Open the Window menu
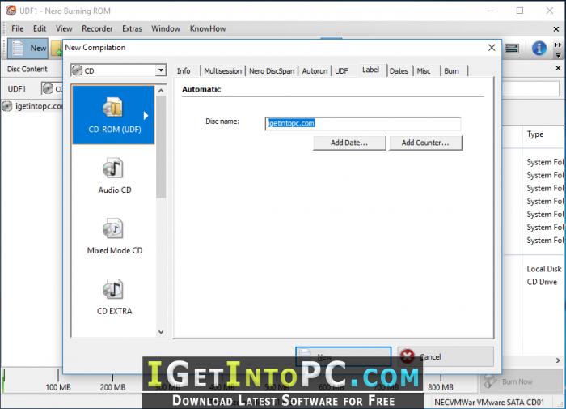This screenshot has height=409, width=566. pyautogui.click(x=166, y=28)
